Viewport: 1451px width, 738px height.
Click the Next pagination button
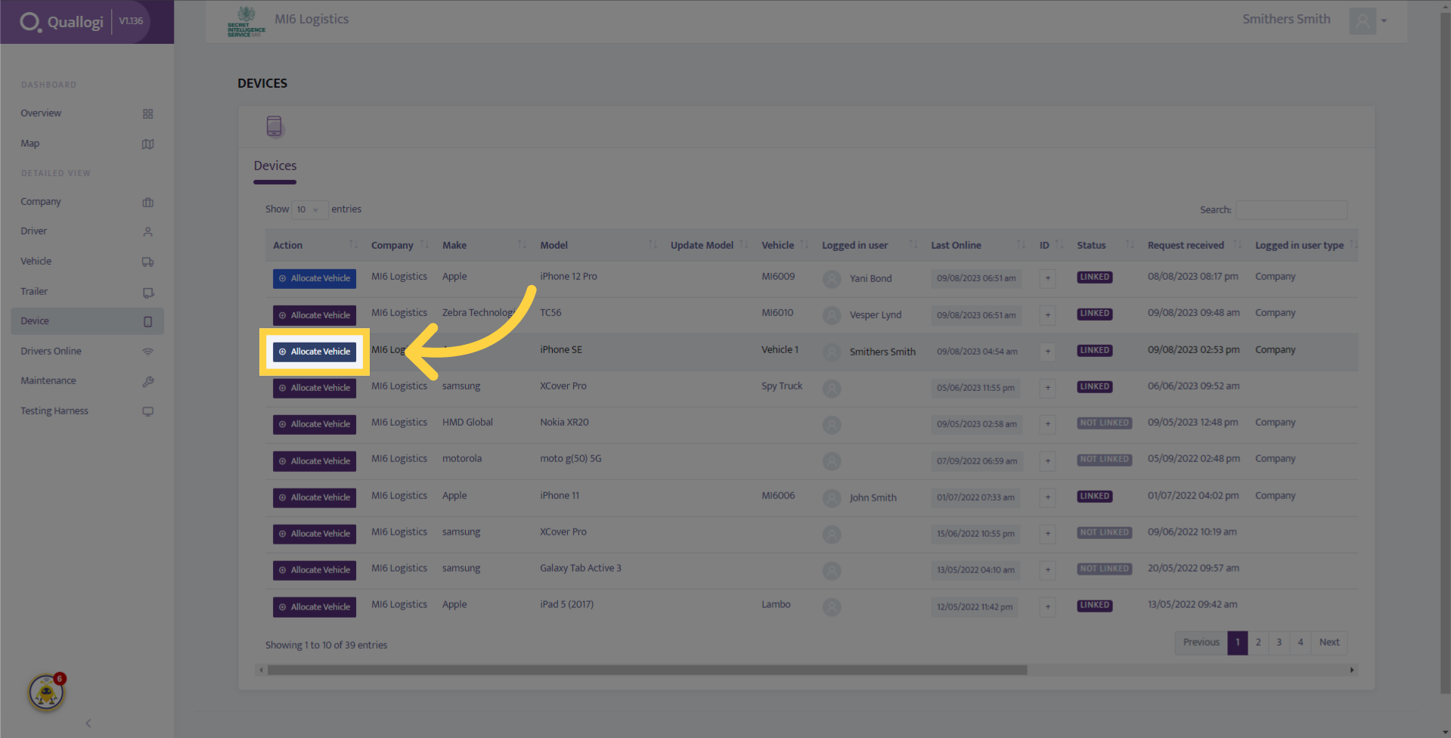point(1329,643)
